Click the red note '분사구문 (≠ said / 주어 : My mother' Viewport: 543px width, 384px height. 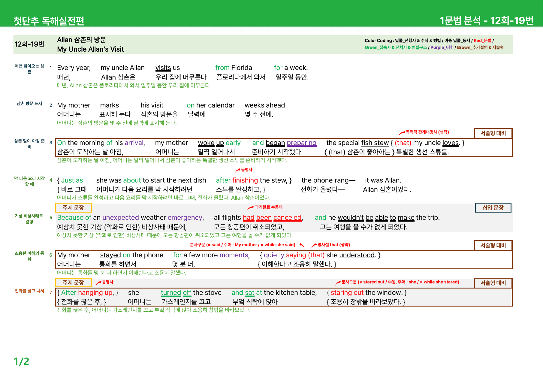coord(243,245)
